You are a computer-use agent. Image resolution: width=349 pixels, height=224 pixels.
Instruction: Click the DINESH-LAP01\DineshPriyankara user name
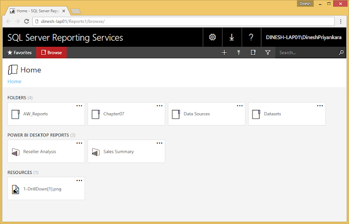coord(304,38)
